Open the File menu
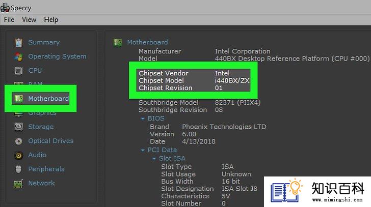The image size is (371, 207). [9, 20]
